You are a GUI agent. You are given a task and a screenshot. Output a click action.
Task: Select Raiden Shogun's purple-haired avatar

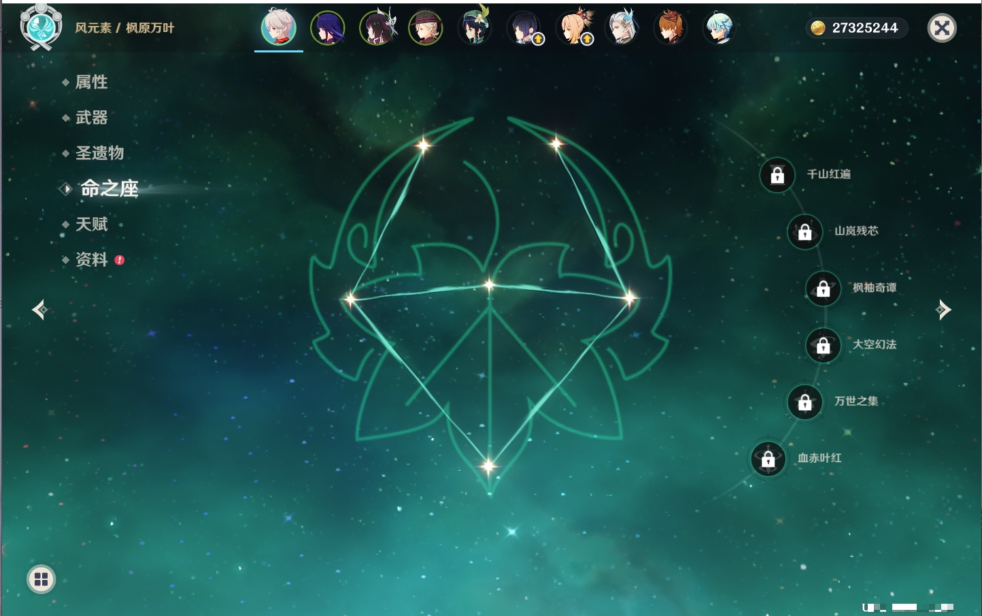pyautogui.click(x=328, y=29)
